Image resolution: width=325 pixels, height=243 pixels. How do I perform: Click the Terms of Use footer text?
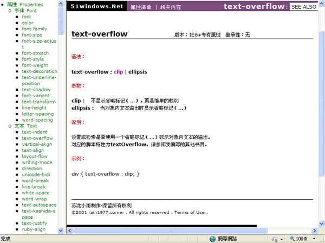(x=190, y=212)
